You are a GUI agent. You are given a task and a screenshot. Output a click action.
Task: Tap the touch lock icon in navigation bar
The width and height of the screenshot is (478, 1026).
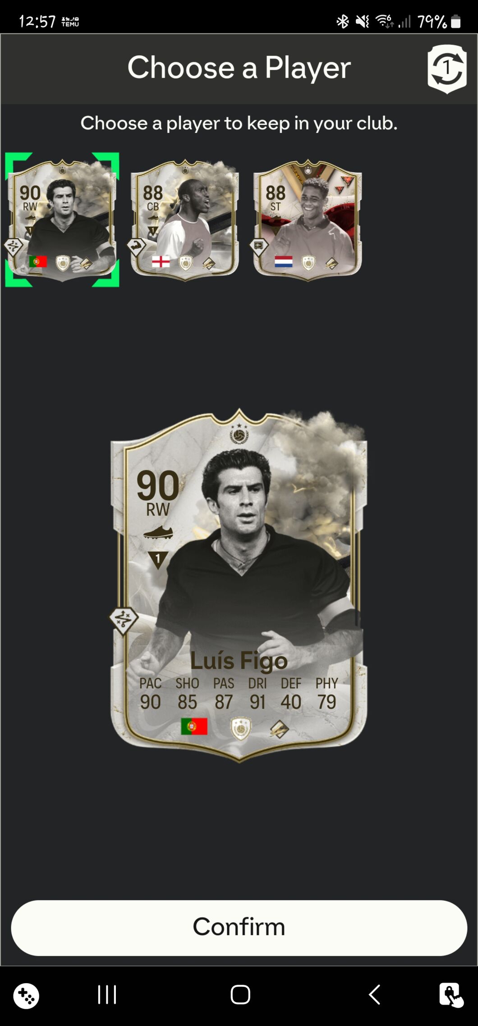[451, 995]
